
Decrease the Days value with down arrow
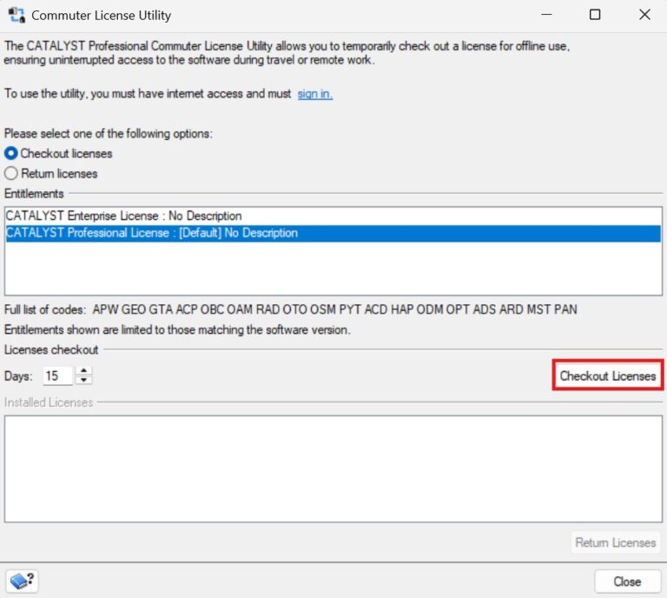point(83,380)
